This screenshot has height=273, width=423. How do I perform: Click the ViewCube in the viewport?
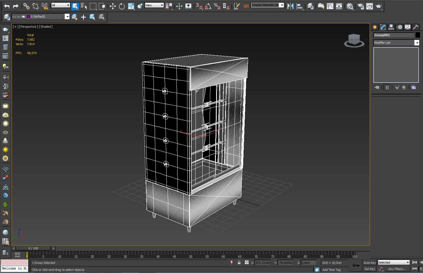point(354,40)
